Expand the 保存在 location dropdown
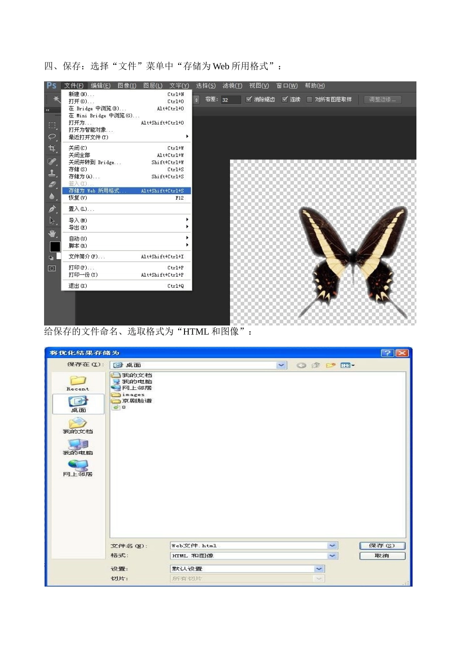Viewport: 460px width, 651px height. click(x=282, y=365)
